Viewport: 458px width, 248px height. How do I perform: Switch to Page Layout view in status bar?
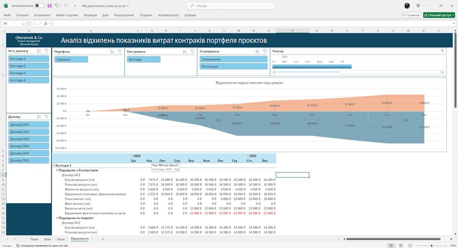click(401, 246)
